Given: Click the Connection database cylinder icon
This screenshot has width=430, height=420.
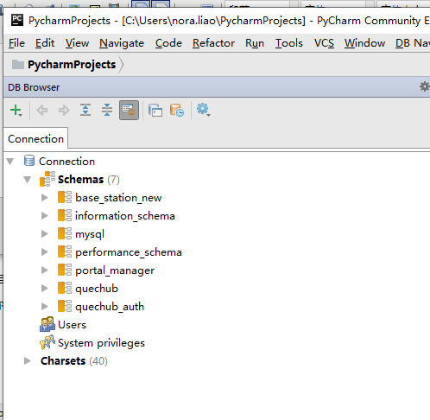Looking at the screenshot, I should tap(29, 161).
